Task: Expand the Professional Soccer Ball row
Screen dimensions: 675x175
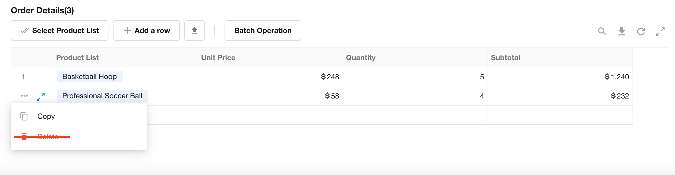Action: (x=41, y=97)
